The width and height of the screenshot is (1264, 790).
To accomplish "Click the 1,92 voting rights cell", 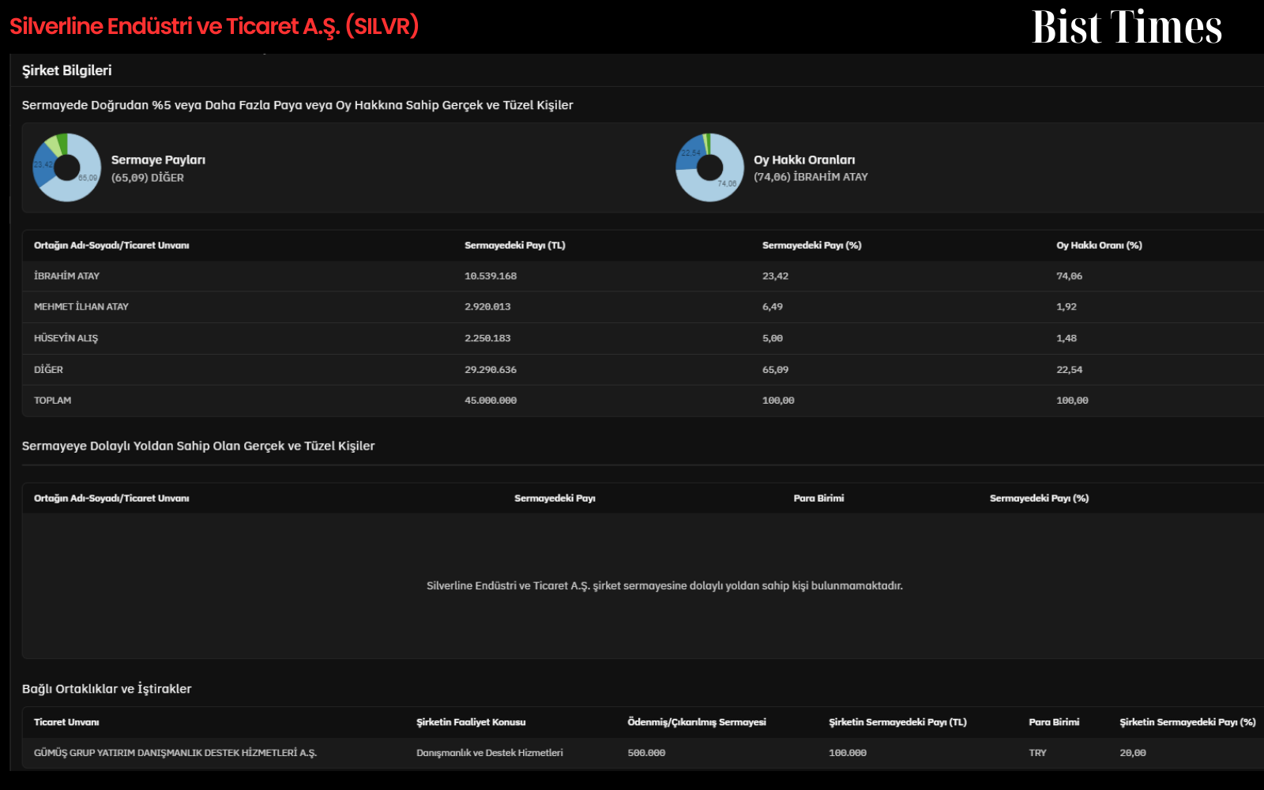I will pos(1066,307).
